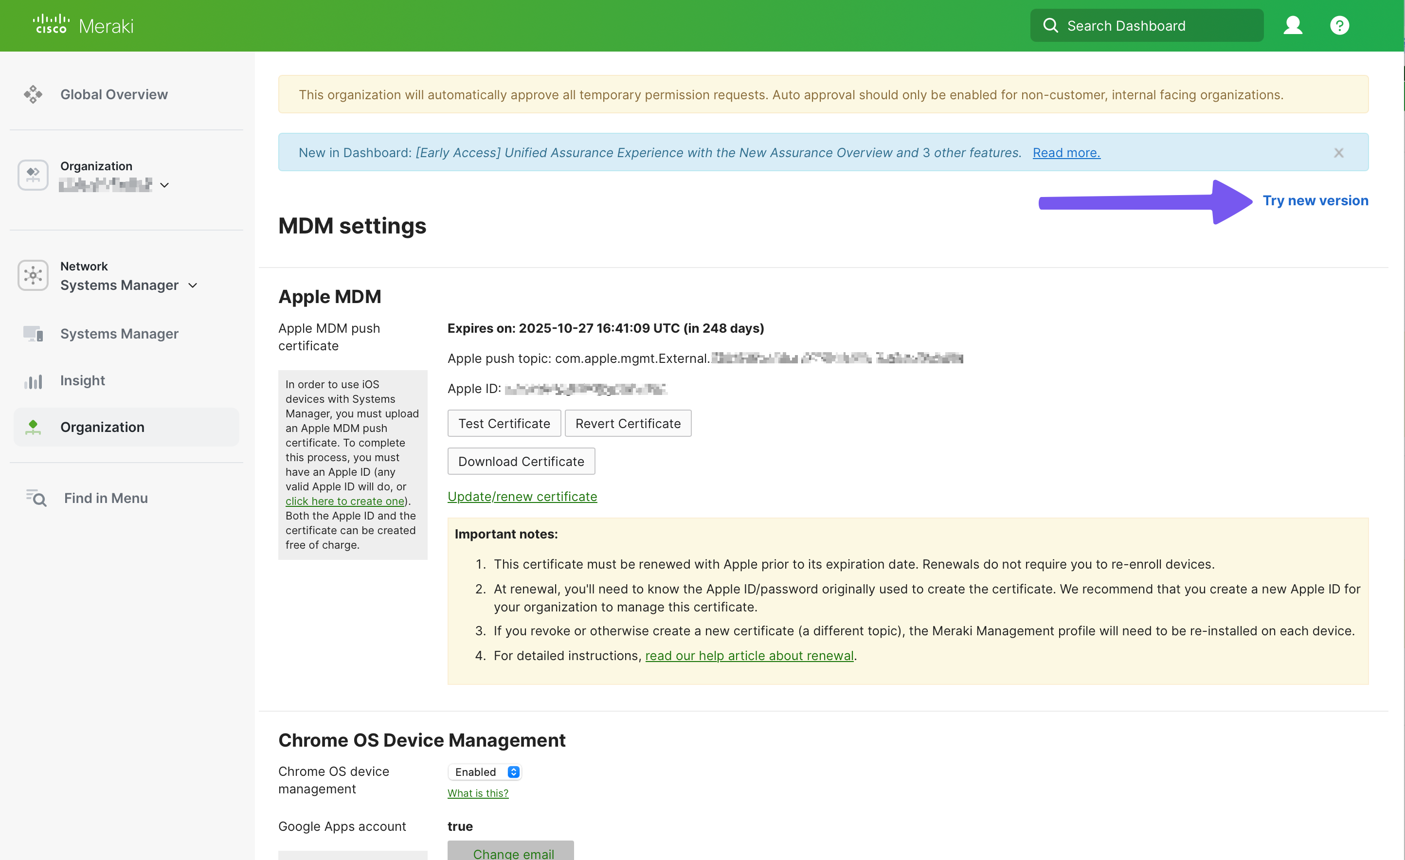Click the green Organization tree icon

pyautogui.click(x=33, y=427)
